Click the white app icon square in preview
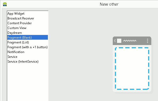The image size is (158, 101). pyautogui.click(x=119, y=41)
